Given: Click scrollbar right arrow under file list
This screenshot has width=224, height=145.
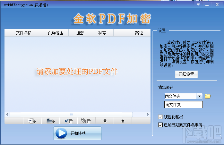Looking at the screenshot, I should (148, 115).
